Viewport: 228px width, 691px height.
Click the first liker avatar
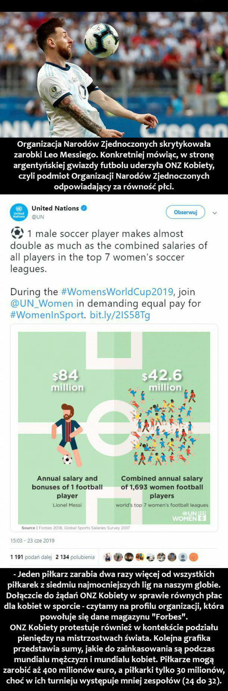point(108,557)
